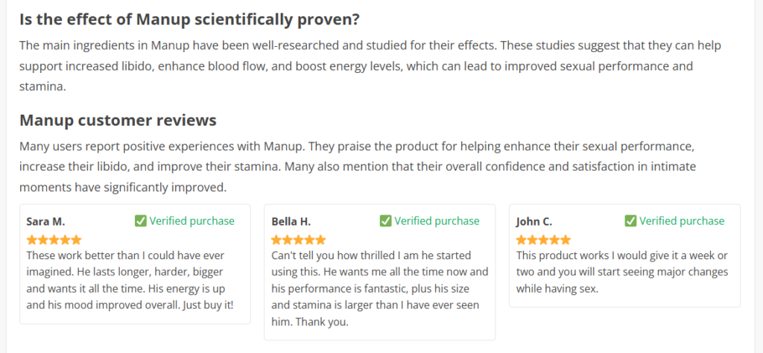This screenshot has width=763, height=353.
Task: Click Bella H.'s review text about being thrilled
Action: pyautogui.click(x=379, y=289)
